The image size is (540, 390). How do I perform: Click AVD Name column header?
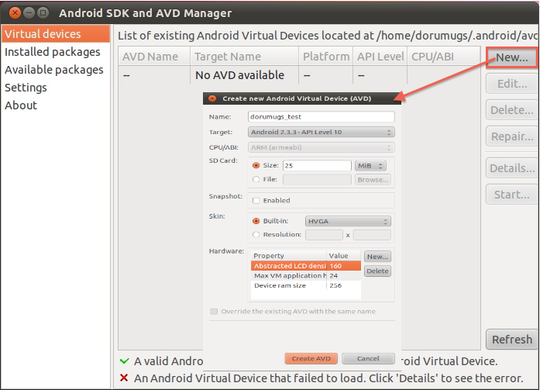click(154, 56)
